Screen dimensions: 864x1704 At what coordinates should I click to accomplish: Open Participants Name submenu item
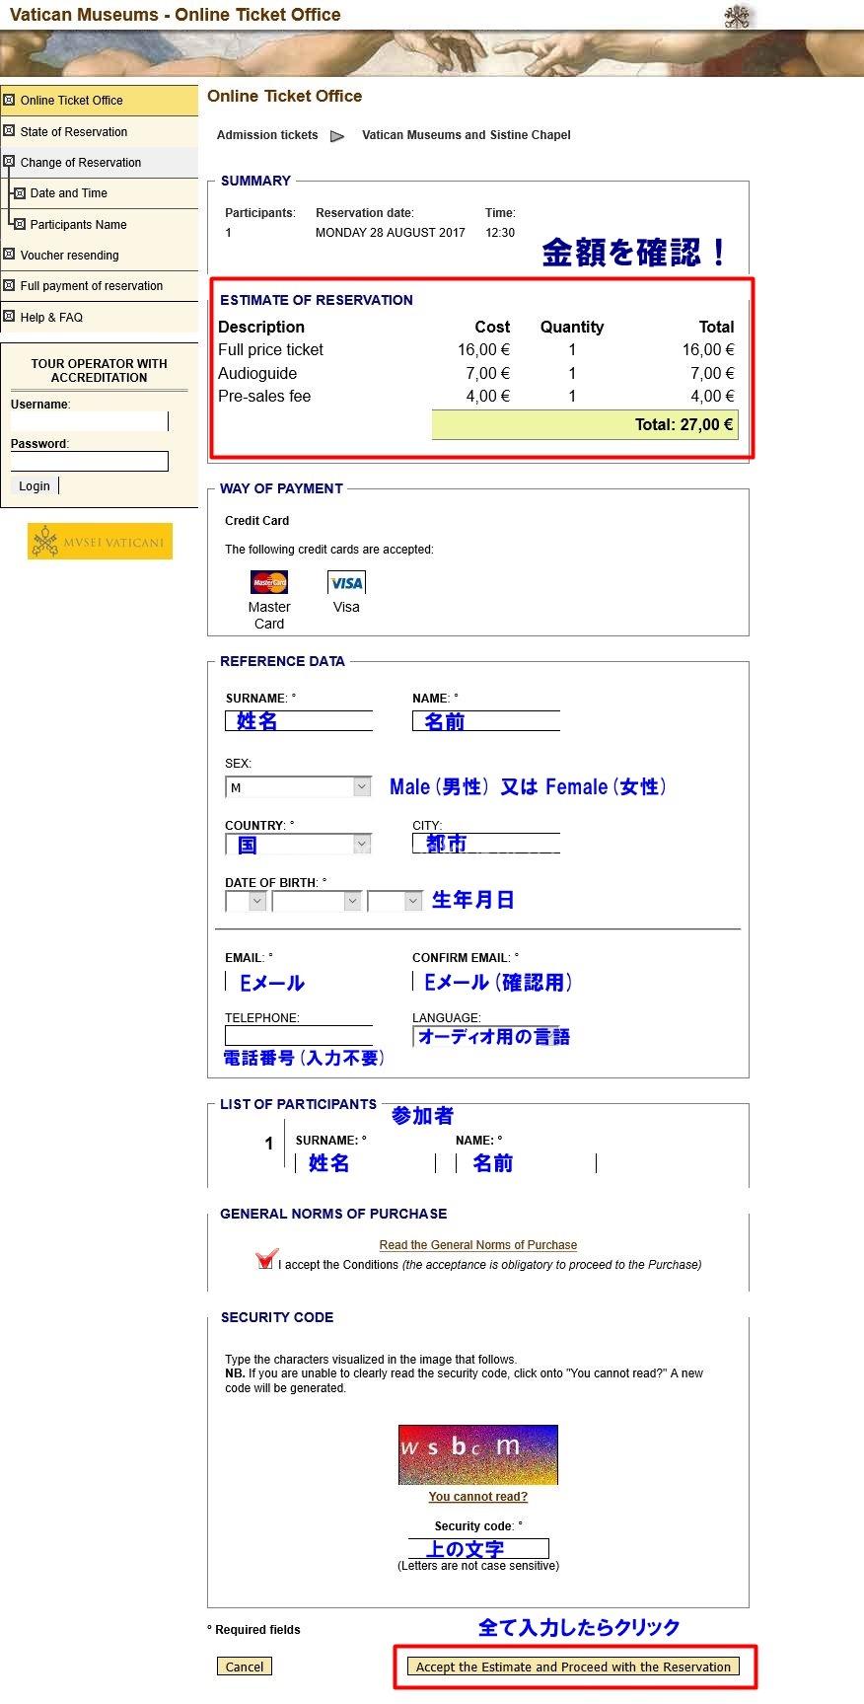[79, 225]
